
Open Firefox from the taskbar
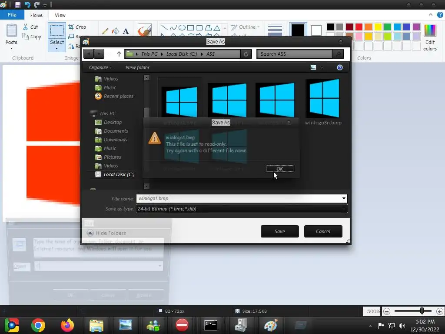[67, 325]
